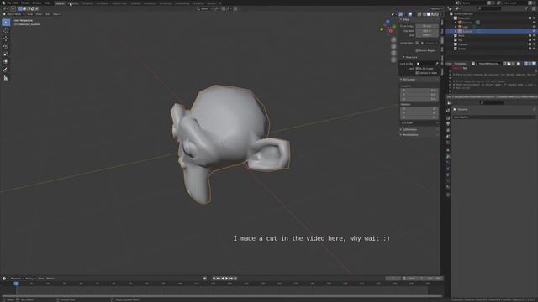Open the Render properties tab
Viewport: 538px width, 302px height.
448,117
